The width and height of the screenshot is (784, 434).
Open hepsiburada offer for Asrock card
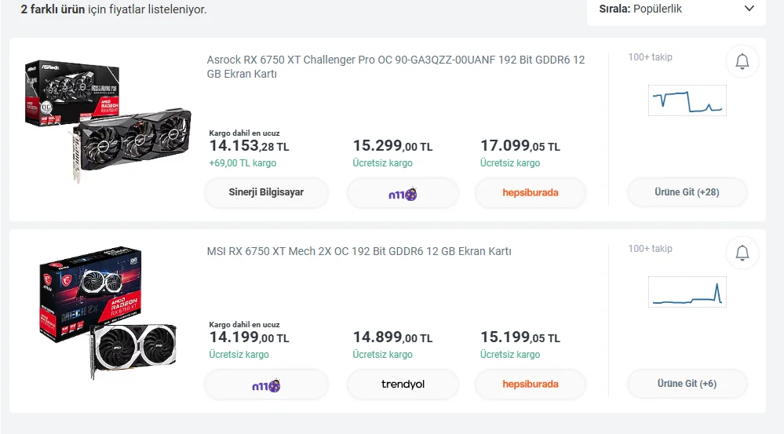tap(530, 192)
